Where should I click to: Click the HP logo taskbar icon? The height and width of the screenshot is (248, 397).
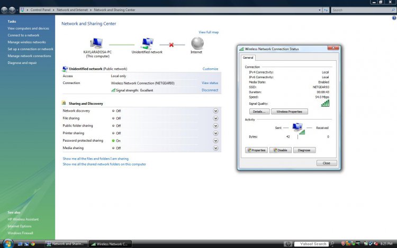tap(288, 244)
